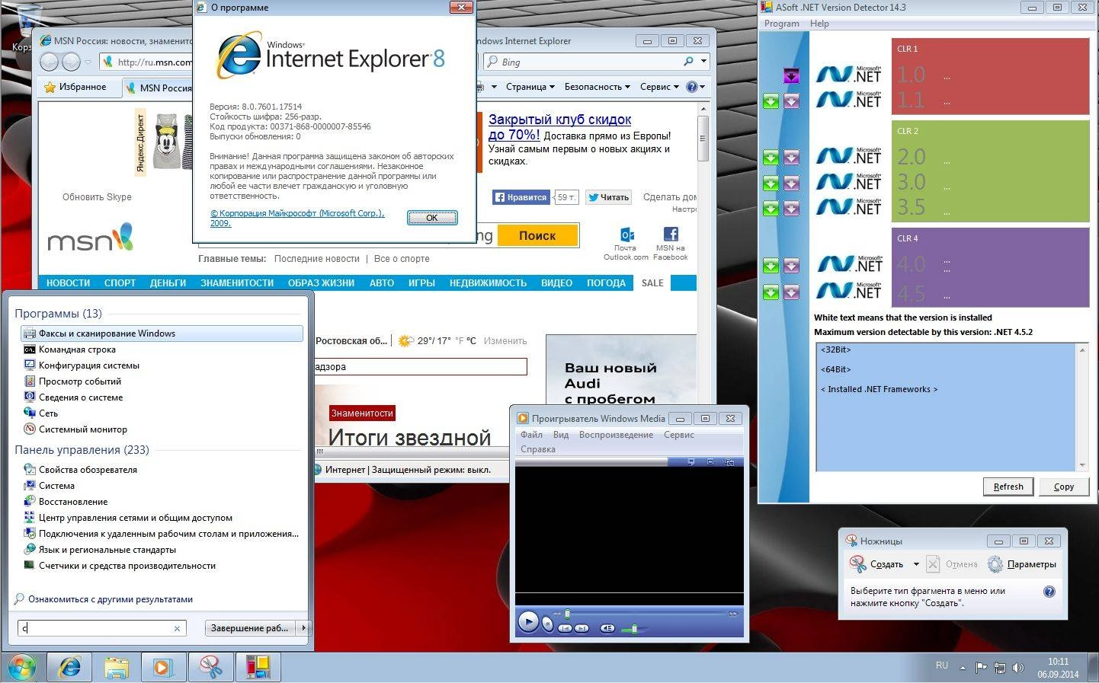Open Справка menu in Media Player

pyautogui.click(x=538, y=449)
